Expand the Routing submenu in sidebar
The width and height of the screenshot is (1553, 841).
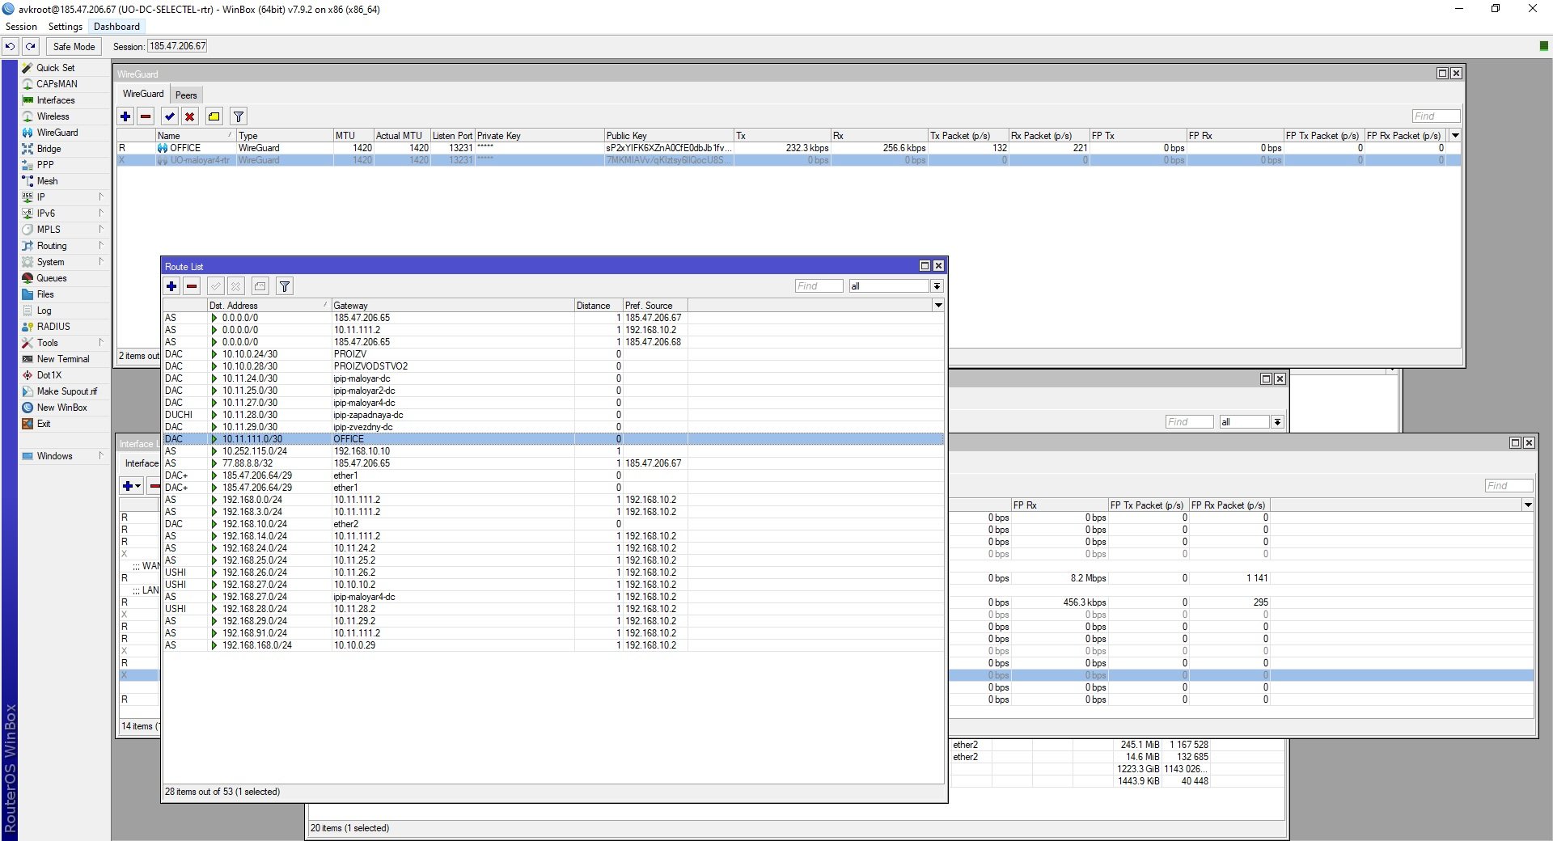tap(52, 246)
